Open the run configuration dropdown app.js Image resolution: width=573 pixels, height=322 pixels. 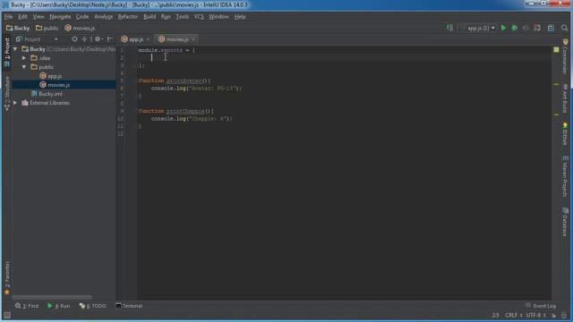[x=476, y=28]
